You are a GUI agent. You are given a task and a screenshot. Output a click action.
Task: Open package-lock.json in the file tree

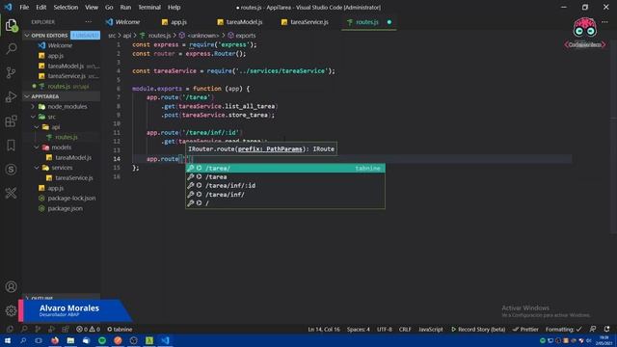click(71, 199)
